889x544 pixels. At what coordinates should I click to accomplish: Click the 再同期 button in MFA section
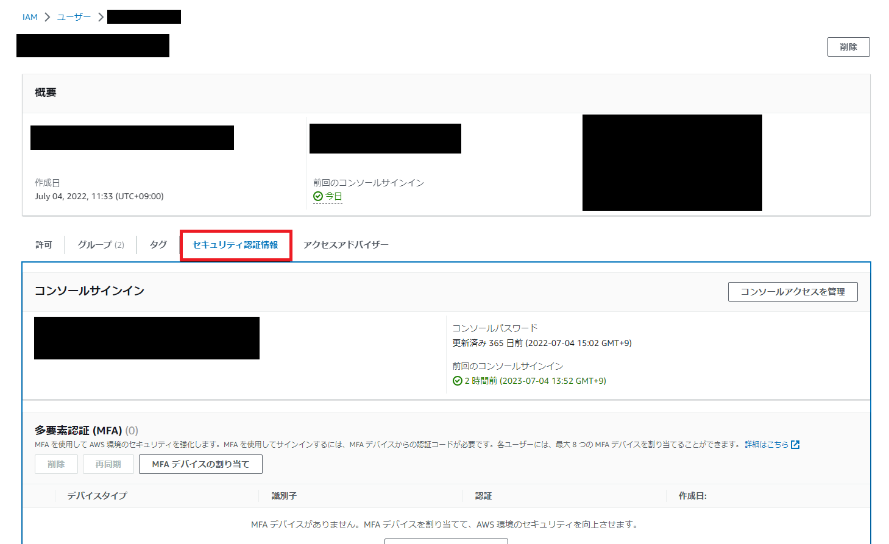[108, 464]
